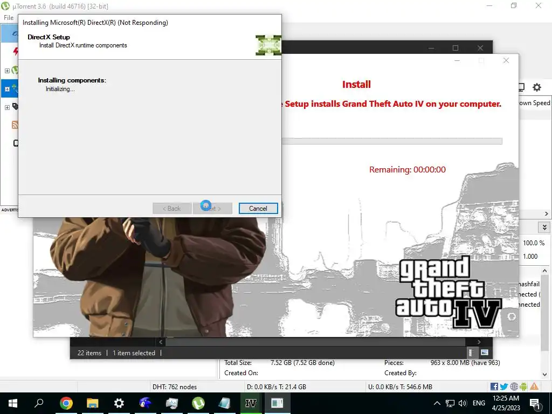The image size is (552, 414).
Task: Cancel the DirectX Setup installation
Action: pos(258,209)
